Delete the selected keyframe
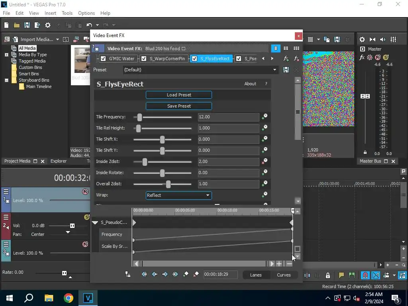The image size is (408, 306). tap(196, 274)
